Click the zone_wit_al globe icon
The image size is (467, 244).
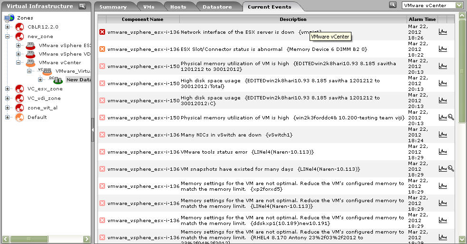19,107
